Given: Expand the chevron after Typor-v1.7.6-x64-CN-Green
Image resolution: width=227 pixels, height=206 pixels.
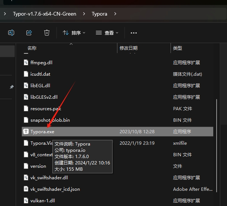Looking at the screenshot, I should tap(84, 14).
